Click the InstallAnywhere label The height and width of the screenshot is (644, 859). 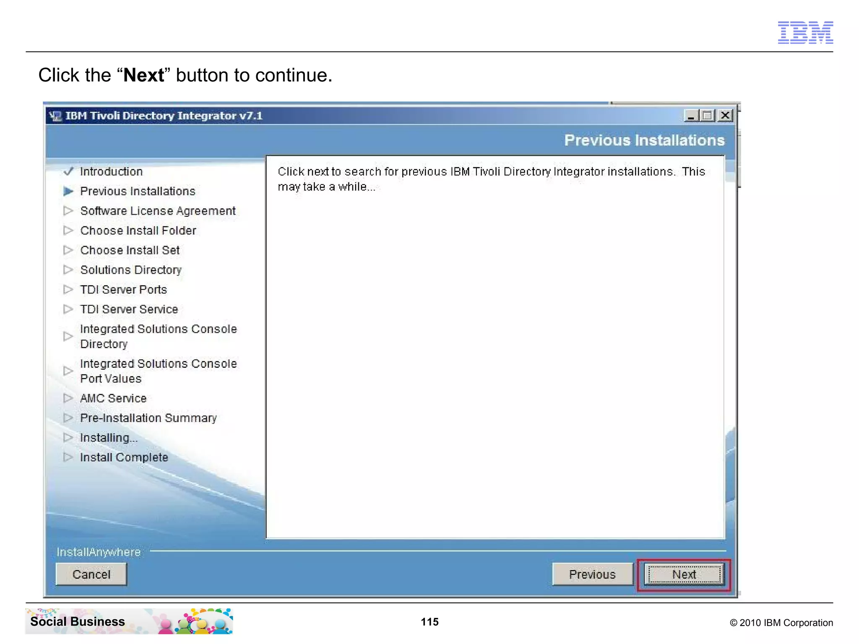click(99, 552)
